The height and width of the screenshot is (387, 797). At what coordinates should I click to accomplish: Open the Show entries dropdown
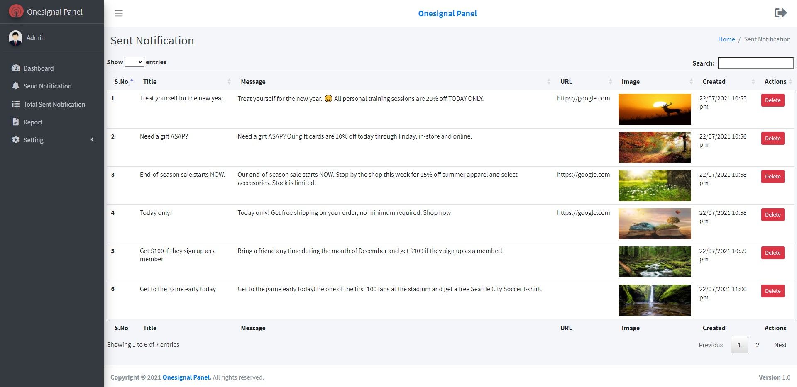pyautogui.click(x=134, y=62)
